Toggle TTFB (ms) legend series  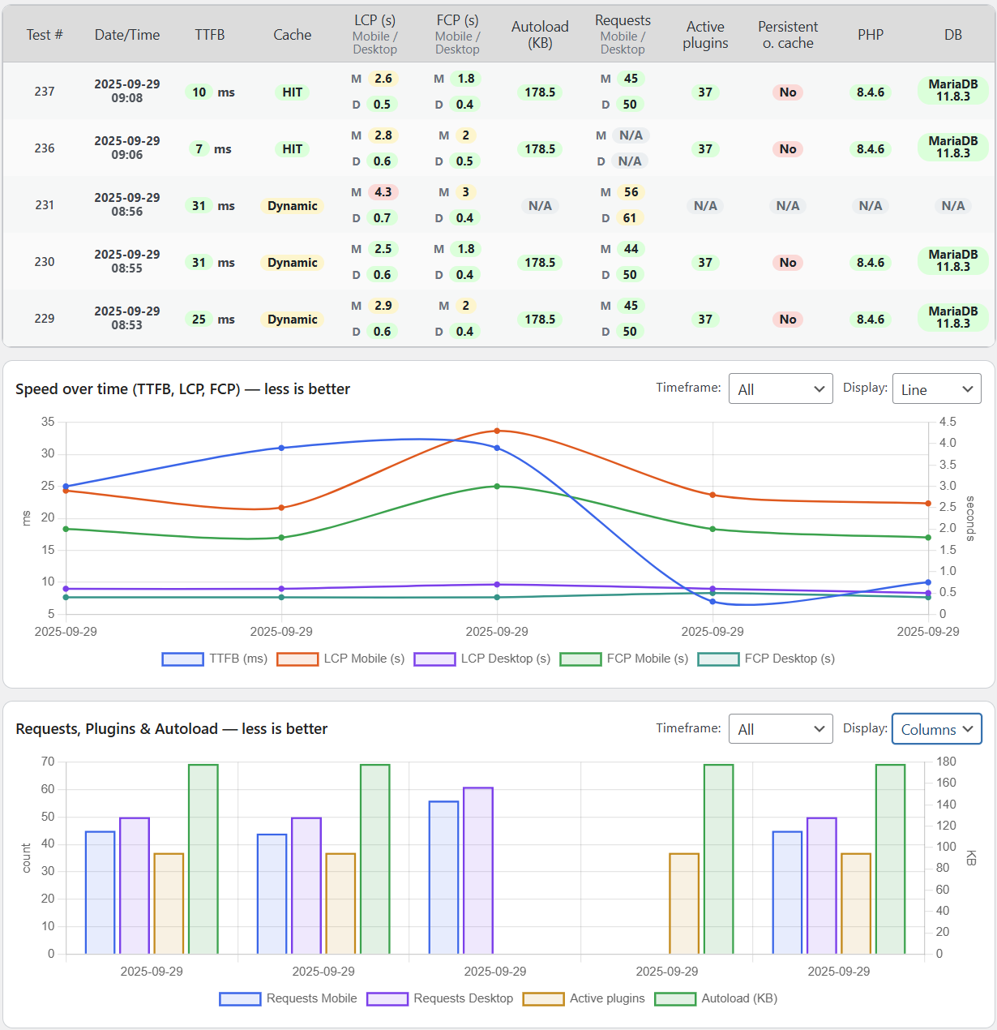coord(215,659)
